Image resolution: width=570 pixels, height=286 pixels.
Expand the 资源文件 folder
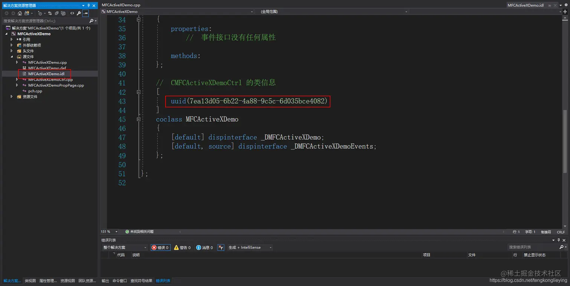12,96
